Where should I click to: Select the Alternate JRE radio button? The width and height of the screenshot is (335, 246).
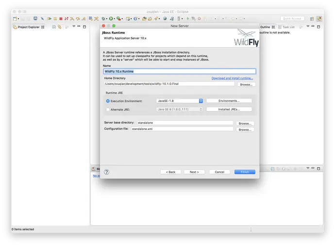[108, 110]
